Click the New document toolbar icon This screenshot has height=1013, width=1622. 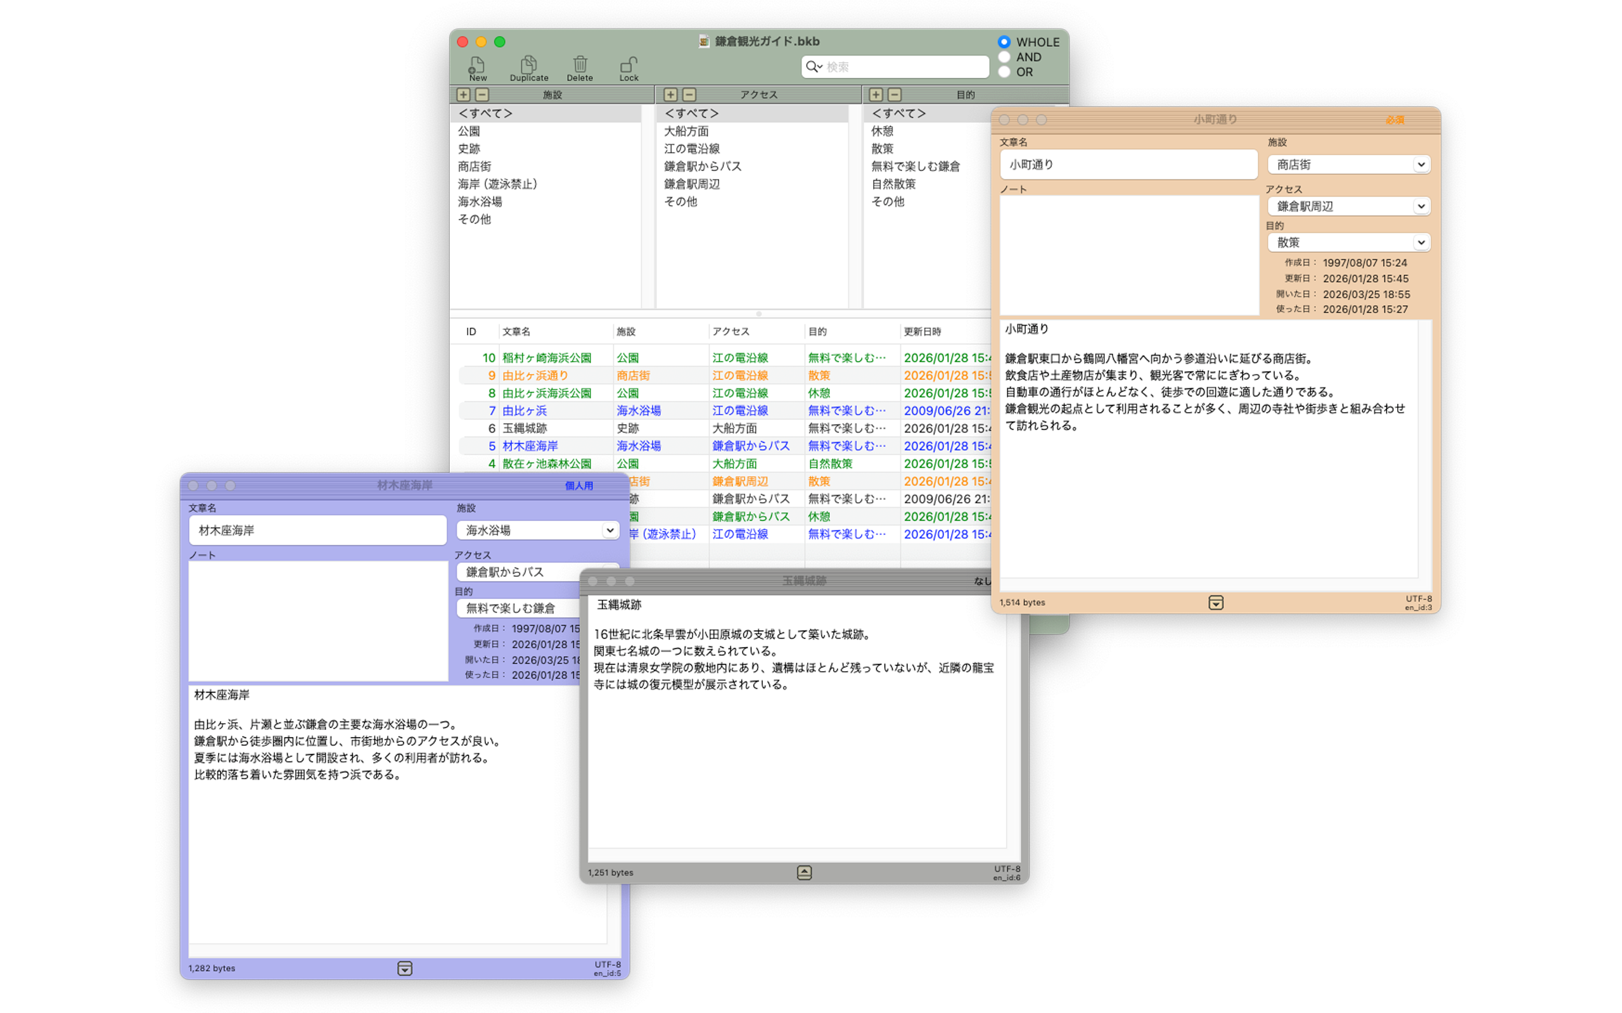(x=476, y=65)
